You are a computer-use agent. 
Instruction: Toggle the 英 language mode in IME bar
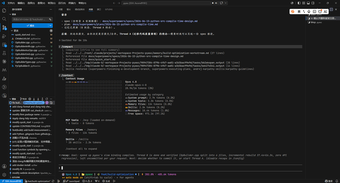(299, 12)
